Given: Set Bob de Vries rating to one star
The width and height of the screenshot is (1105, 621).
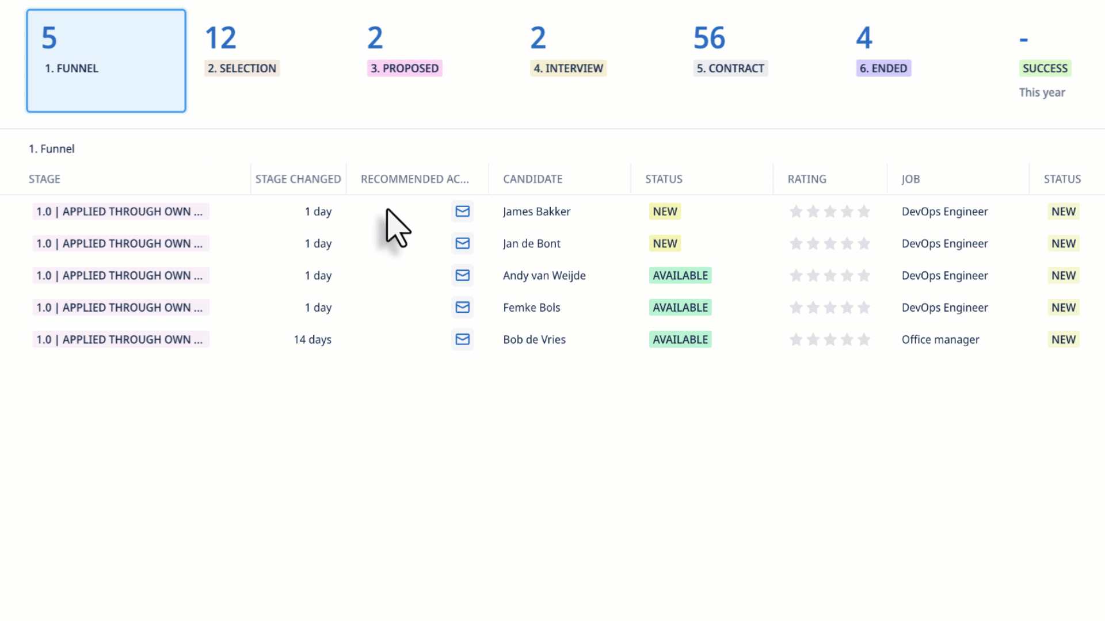Looking at the screenshot, I should click(796, 340).
